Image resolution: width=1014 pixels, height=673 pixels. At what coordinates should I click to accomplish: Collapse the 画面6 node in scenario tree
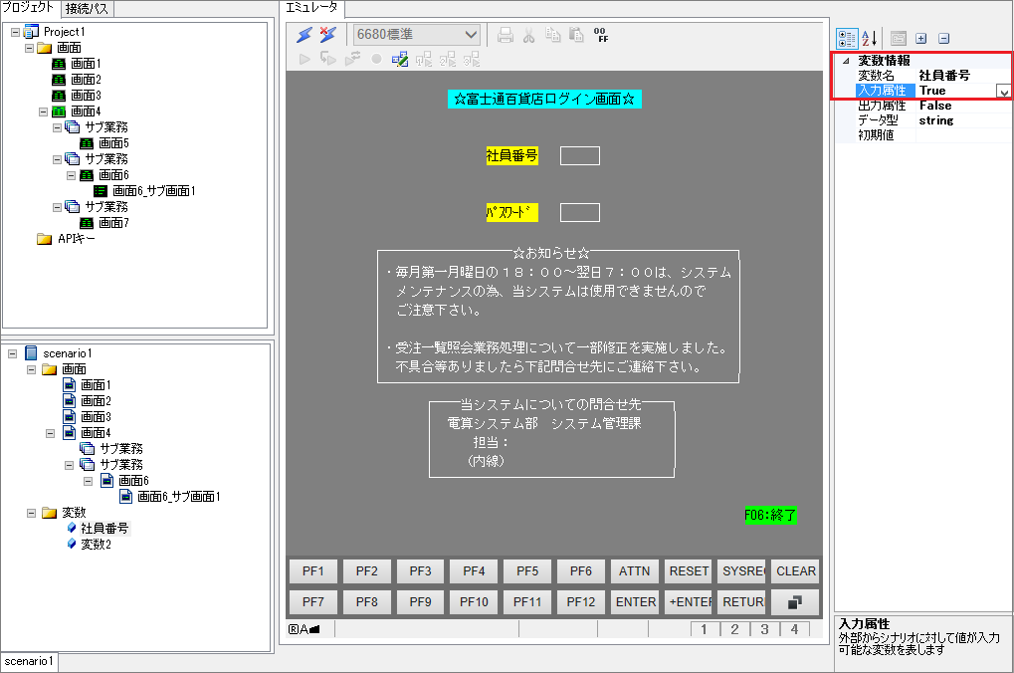88,481
